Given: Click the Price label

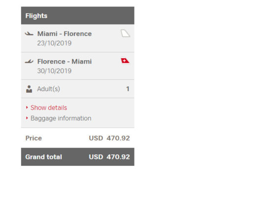Looking at the screenshot, I should [x=34, y=138].
